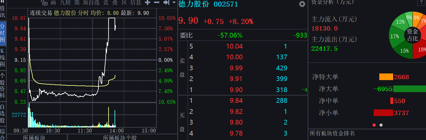Click the dark red 净小单 bar

click(x=383, y=113)
